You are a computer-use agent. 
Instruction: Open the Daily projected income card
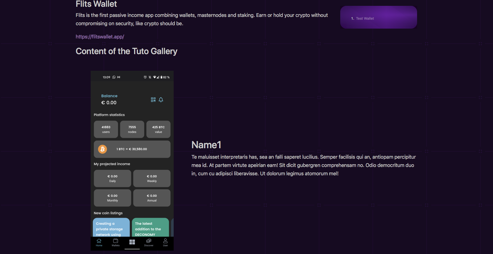[112, 178]
